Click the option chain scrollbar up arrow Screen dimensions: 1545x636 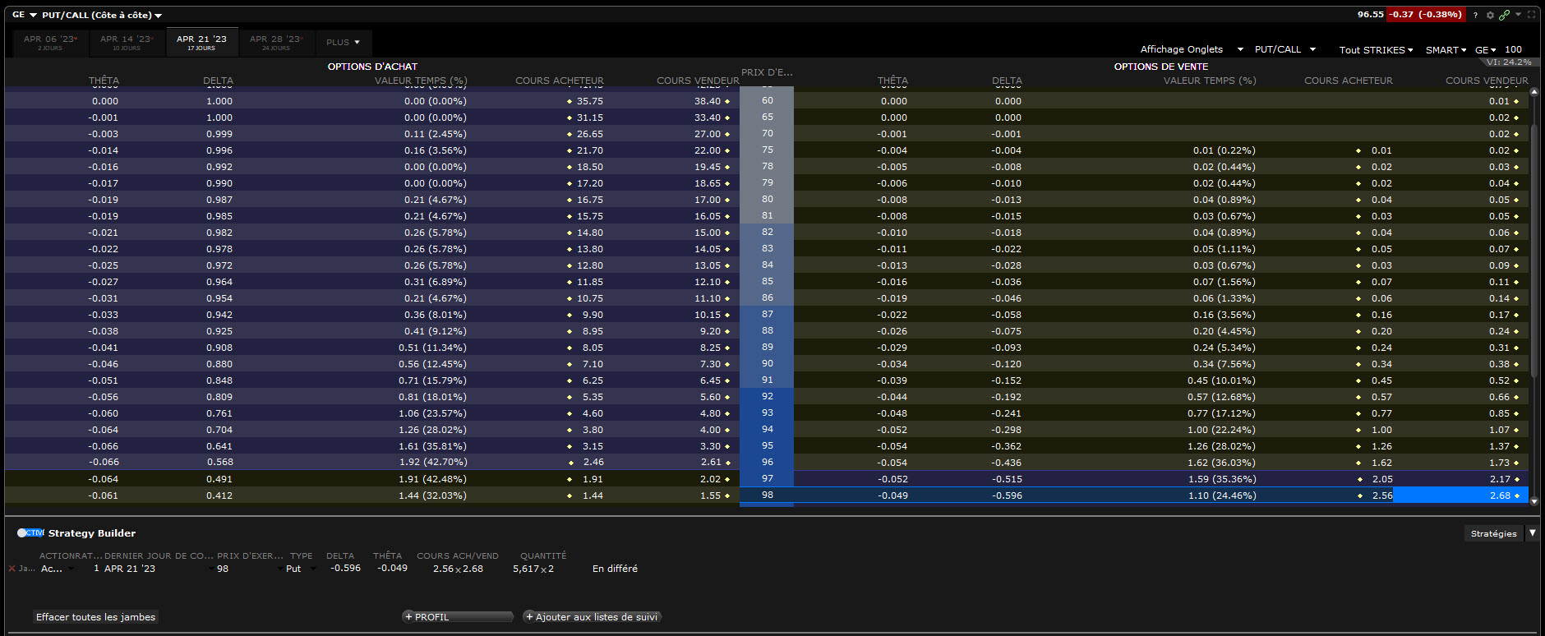click(1534, 93)
